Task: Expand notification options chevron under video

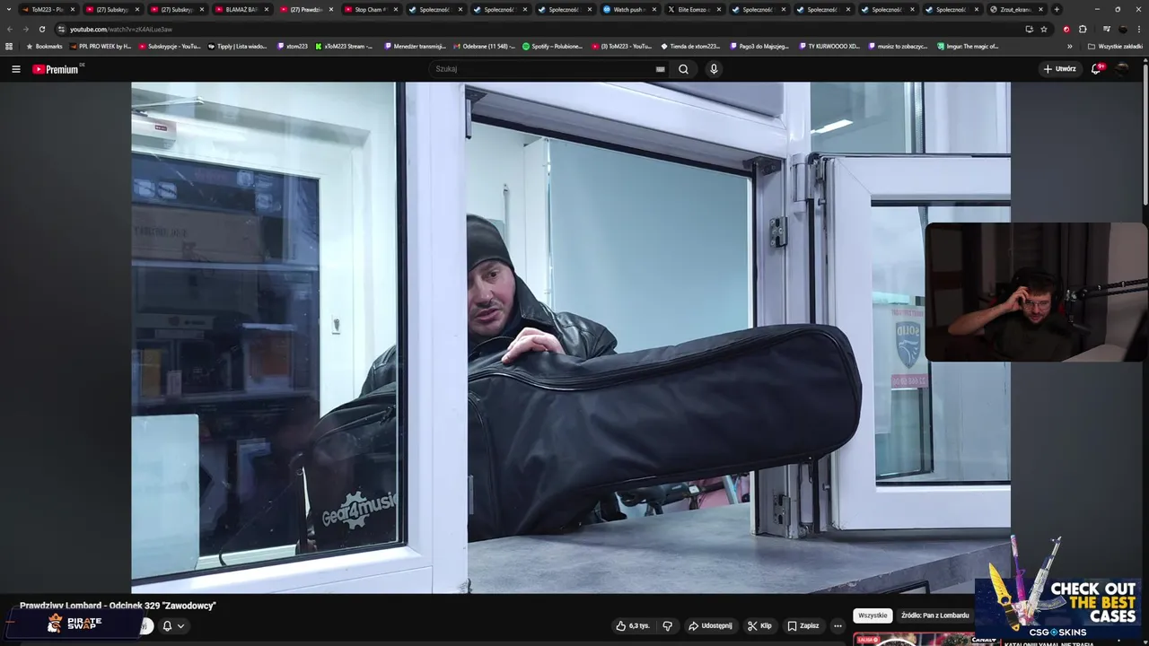Action: click(180, 626)
